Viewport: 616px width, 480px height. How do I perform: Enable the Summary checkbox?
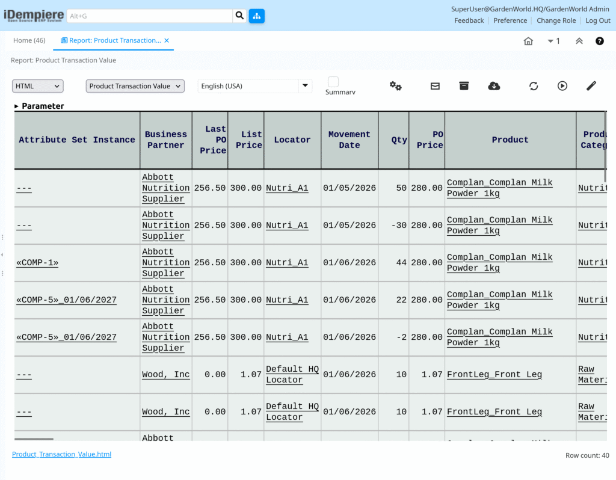pos(333,82)
